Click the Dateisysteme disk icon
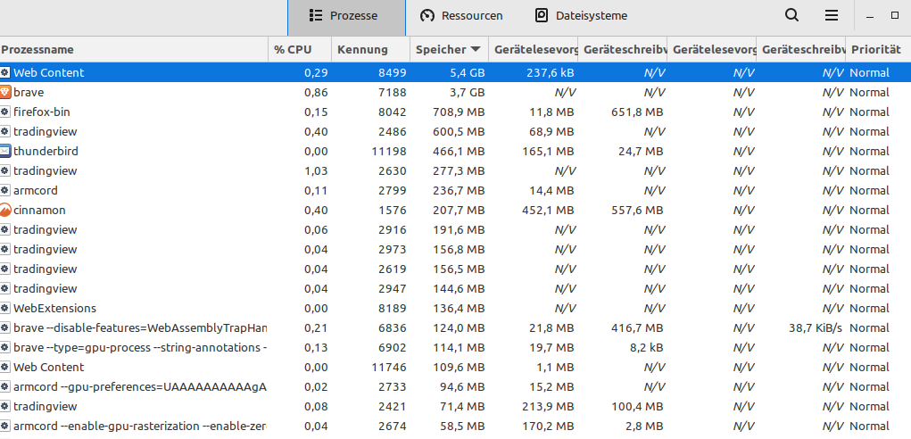This screenshot has height=439, width=911. tap(542, 16)
